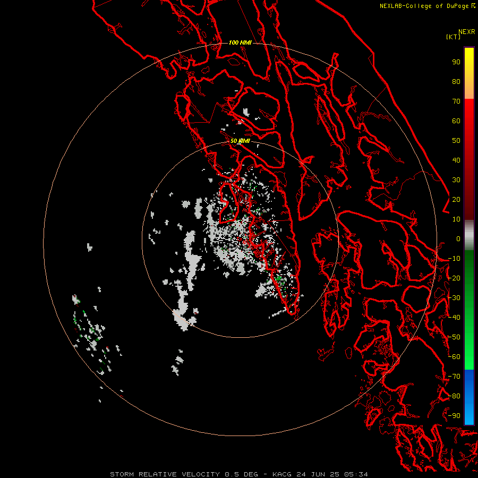The height and width of the screenshot is (478, 478).
Task: Click the 0 tick label on velocity scale
Action: point(458,239)
